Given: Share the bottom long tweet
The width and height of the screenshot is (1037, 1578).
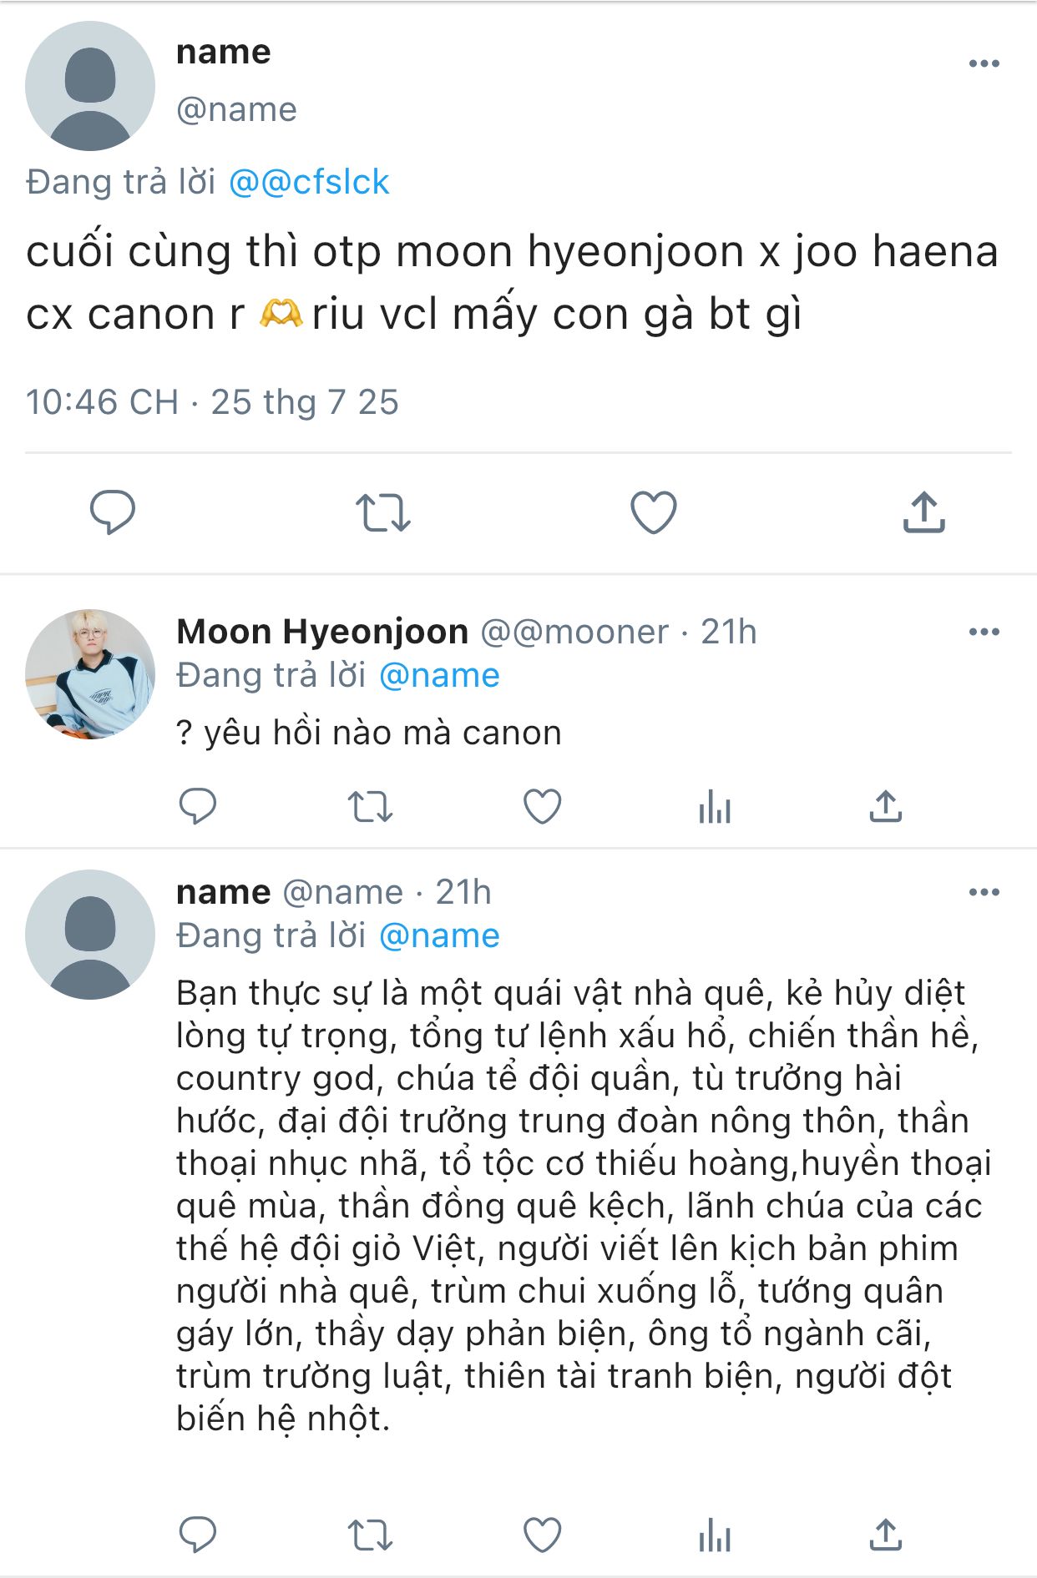Looking at the screenshot, I should pos(886,1534).
